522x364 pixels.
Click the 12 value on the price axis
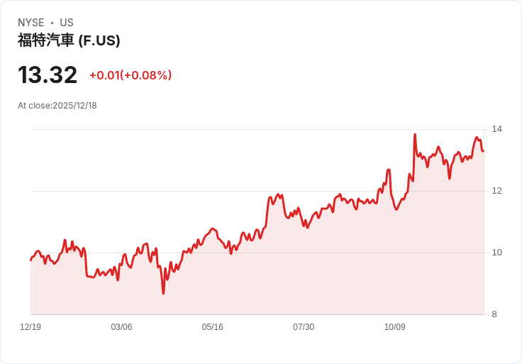point(497,191)
